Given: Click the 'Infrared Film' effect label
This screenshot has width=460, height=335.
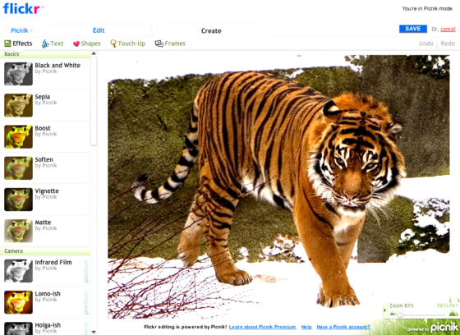Looking at the screenshot, I should pyautogui.click(x=53, y=262).
